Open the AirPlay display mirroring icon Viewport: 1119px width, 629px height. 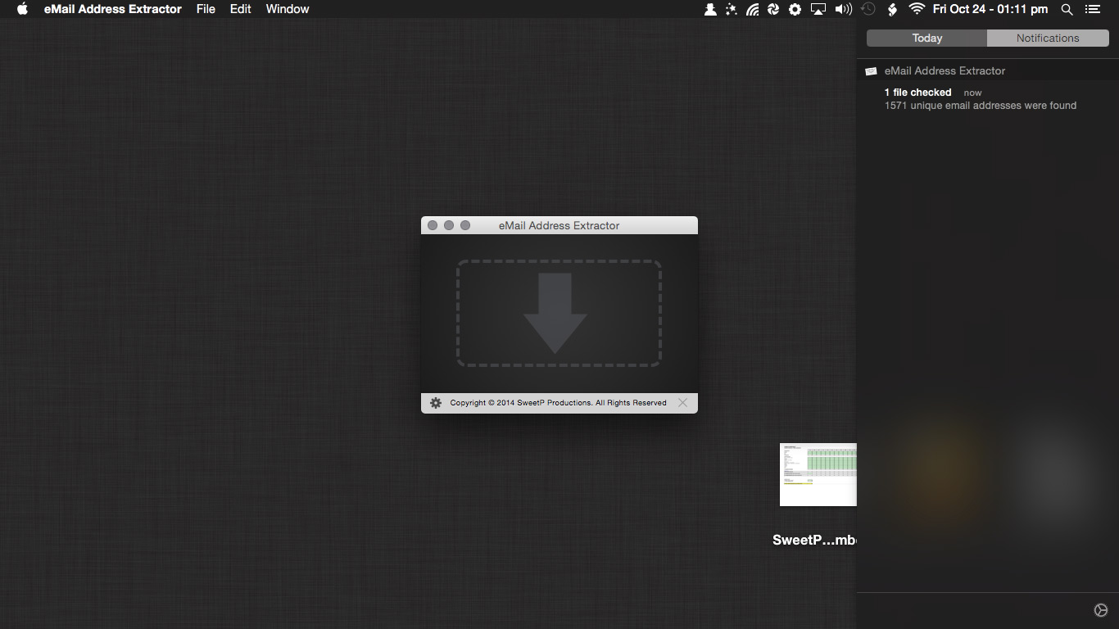(817, 9)
